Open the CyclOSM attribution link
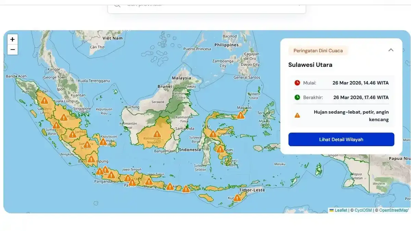 363,210
